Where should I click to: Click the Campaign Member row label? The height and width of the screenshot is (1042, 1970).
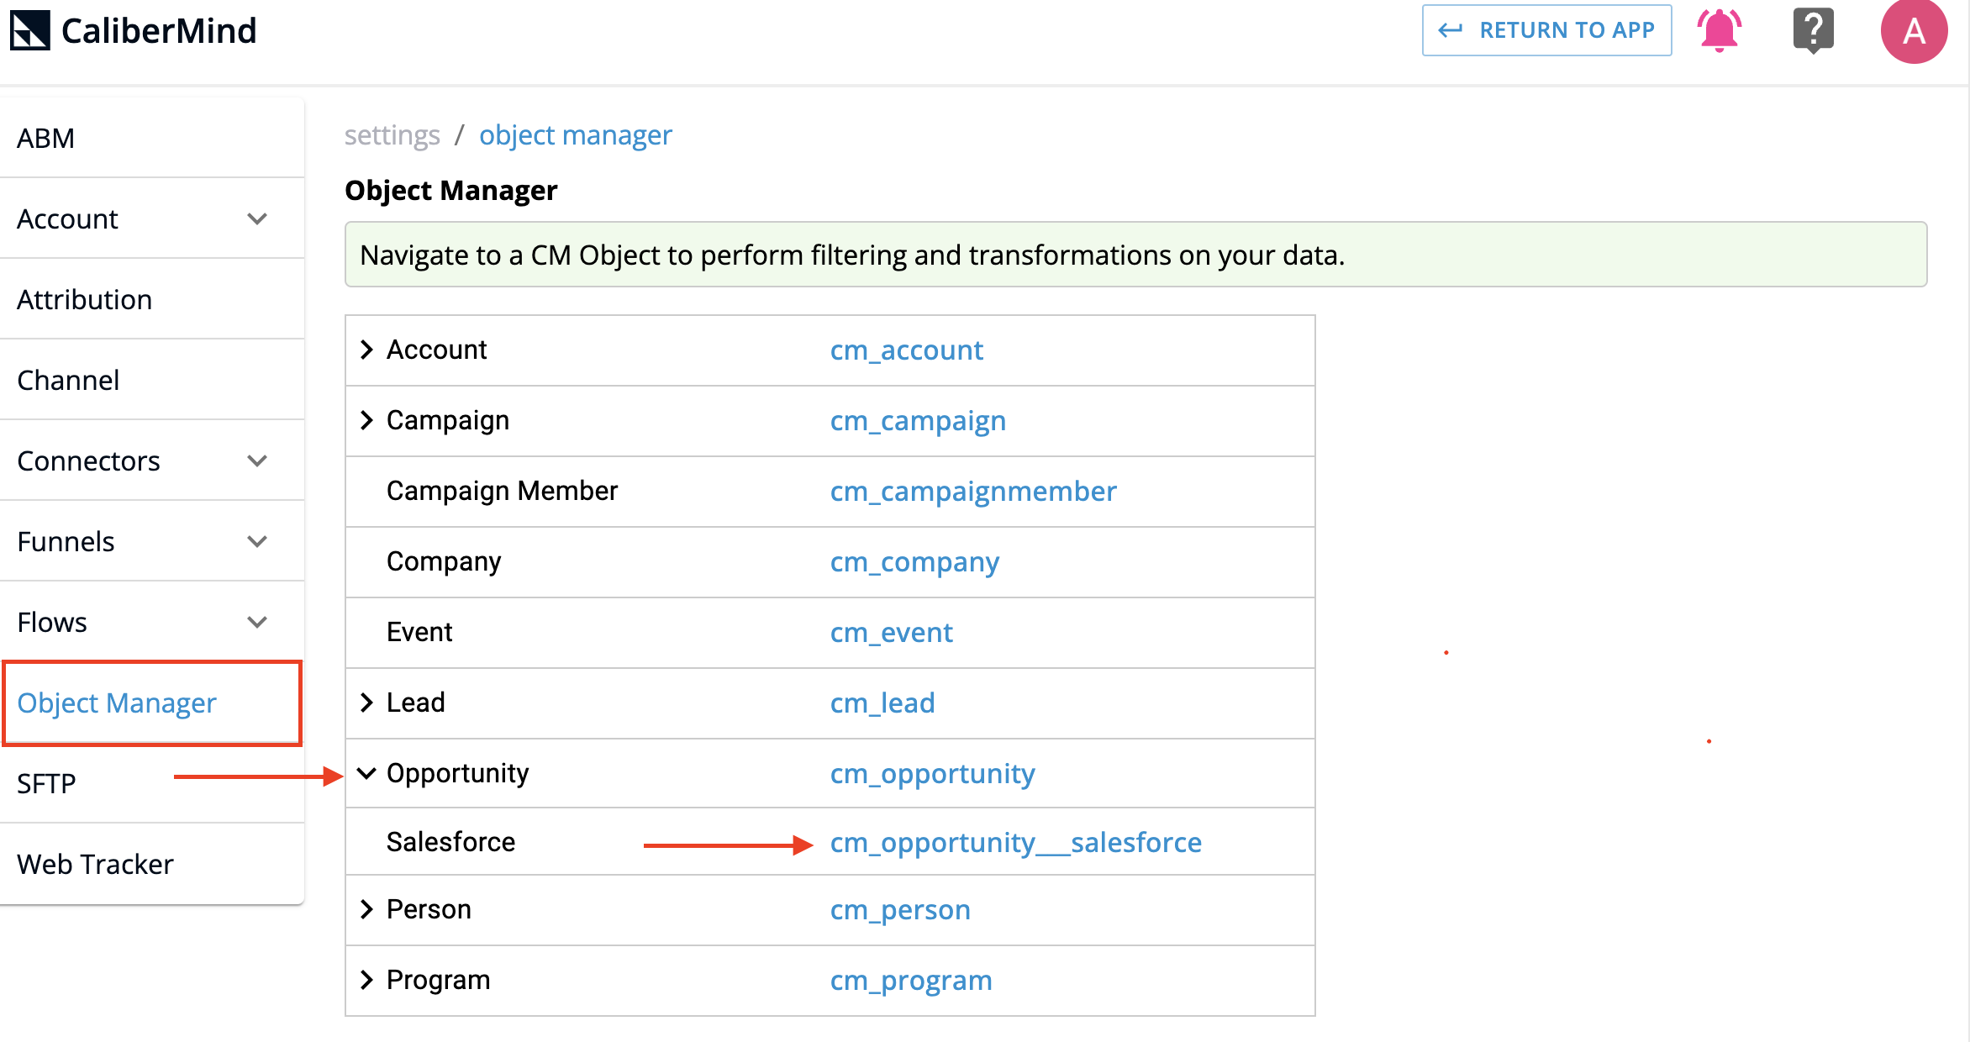coord(502,491)
